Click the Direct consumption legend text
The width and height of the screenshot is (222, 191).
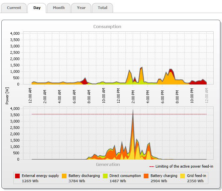coord(125,176)
